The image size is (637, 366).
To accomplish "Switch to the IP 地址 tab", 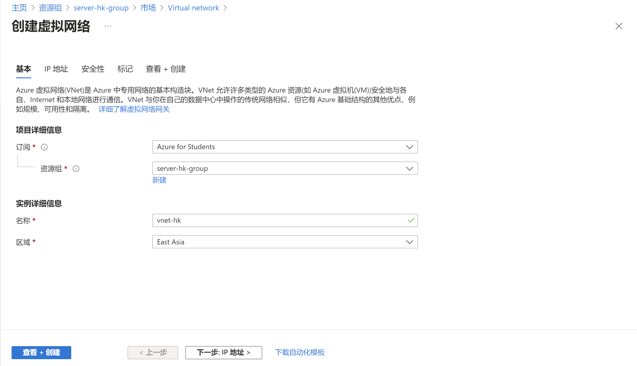I will tap(56, 69).
